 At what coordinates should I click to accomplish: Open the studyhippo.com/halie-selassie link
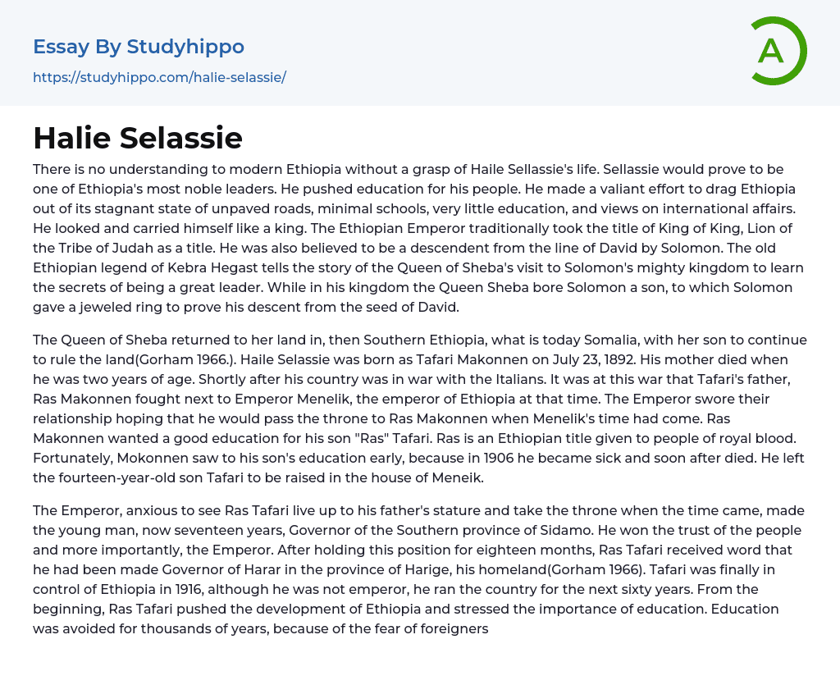point(159,78)
